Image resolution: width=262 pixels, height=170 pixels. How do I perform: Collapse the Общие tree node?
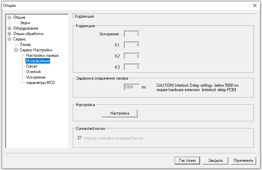click(x=10, y=18)
